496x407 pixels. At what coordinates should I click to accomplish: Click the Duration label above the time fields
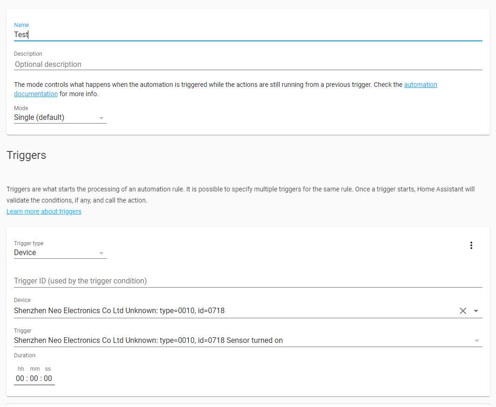pyautogui.click(x=25, y=355)
